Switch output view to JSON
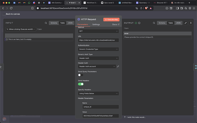 pos(178,23)
